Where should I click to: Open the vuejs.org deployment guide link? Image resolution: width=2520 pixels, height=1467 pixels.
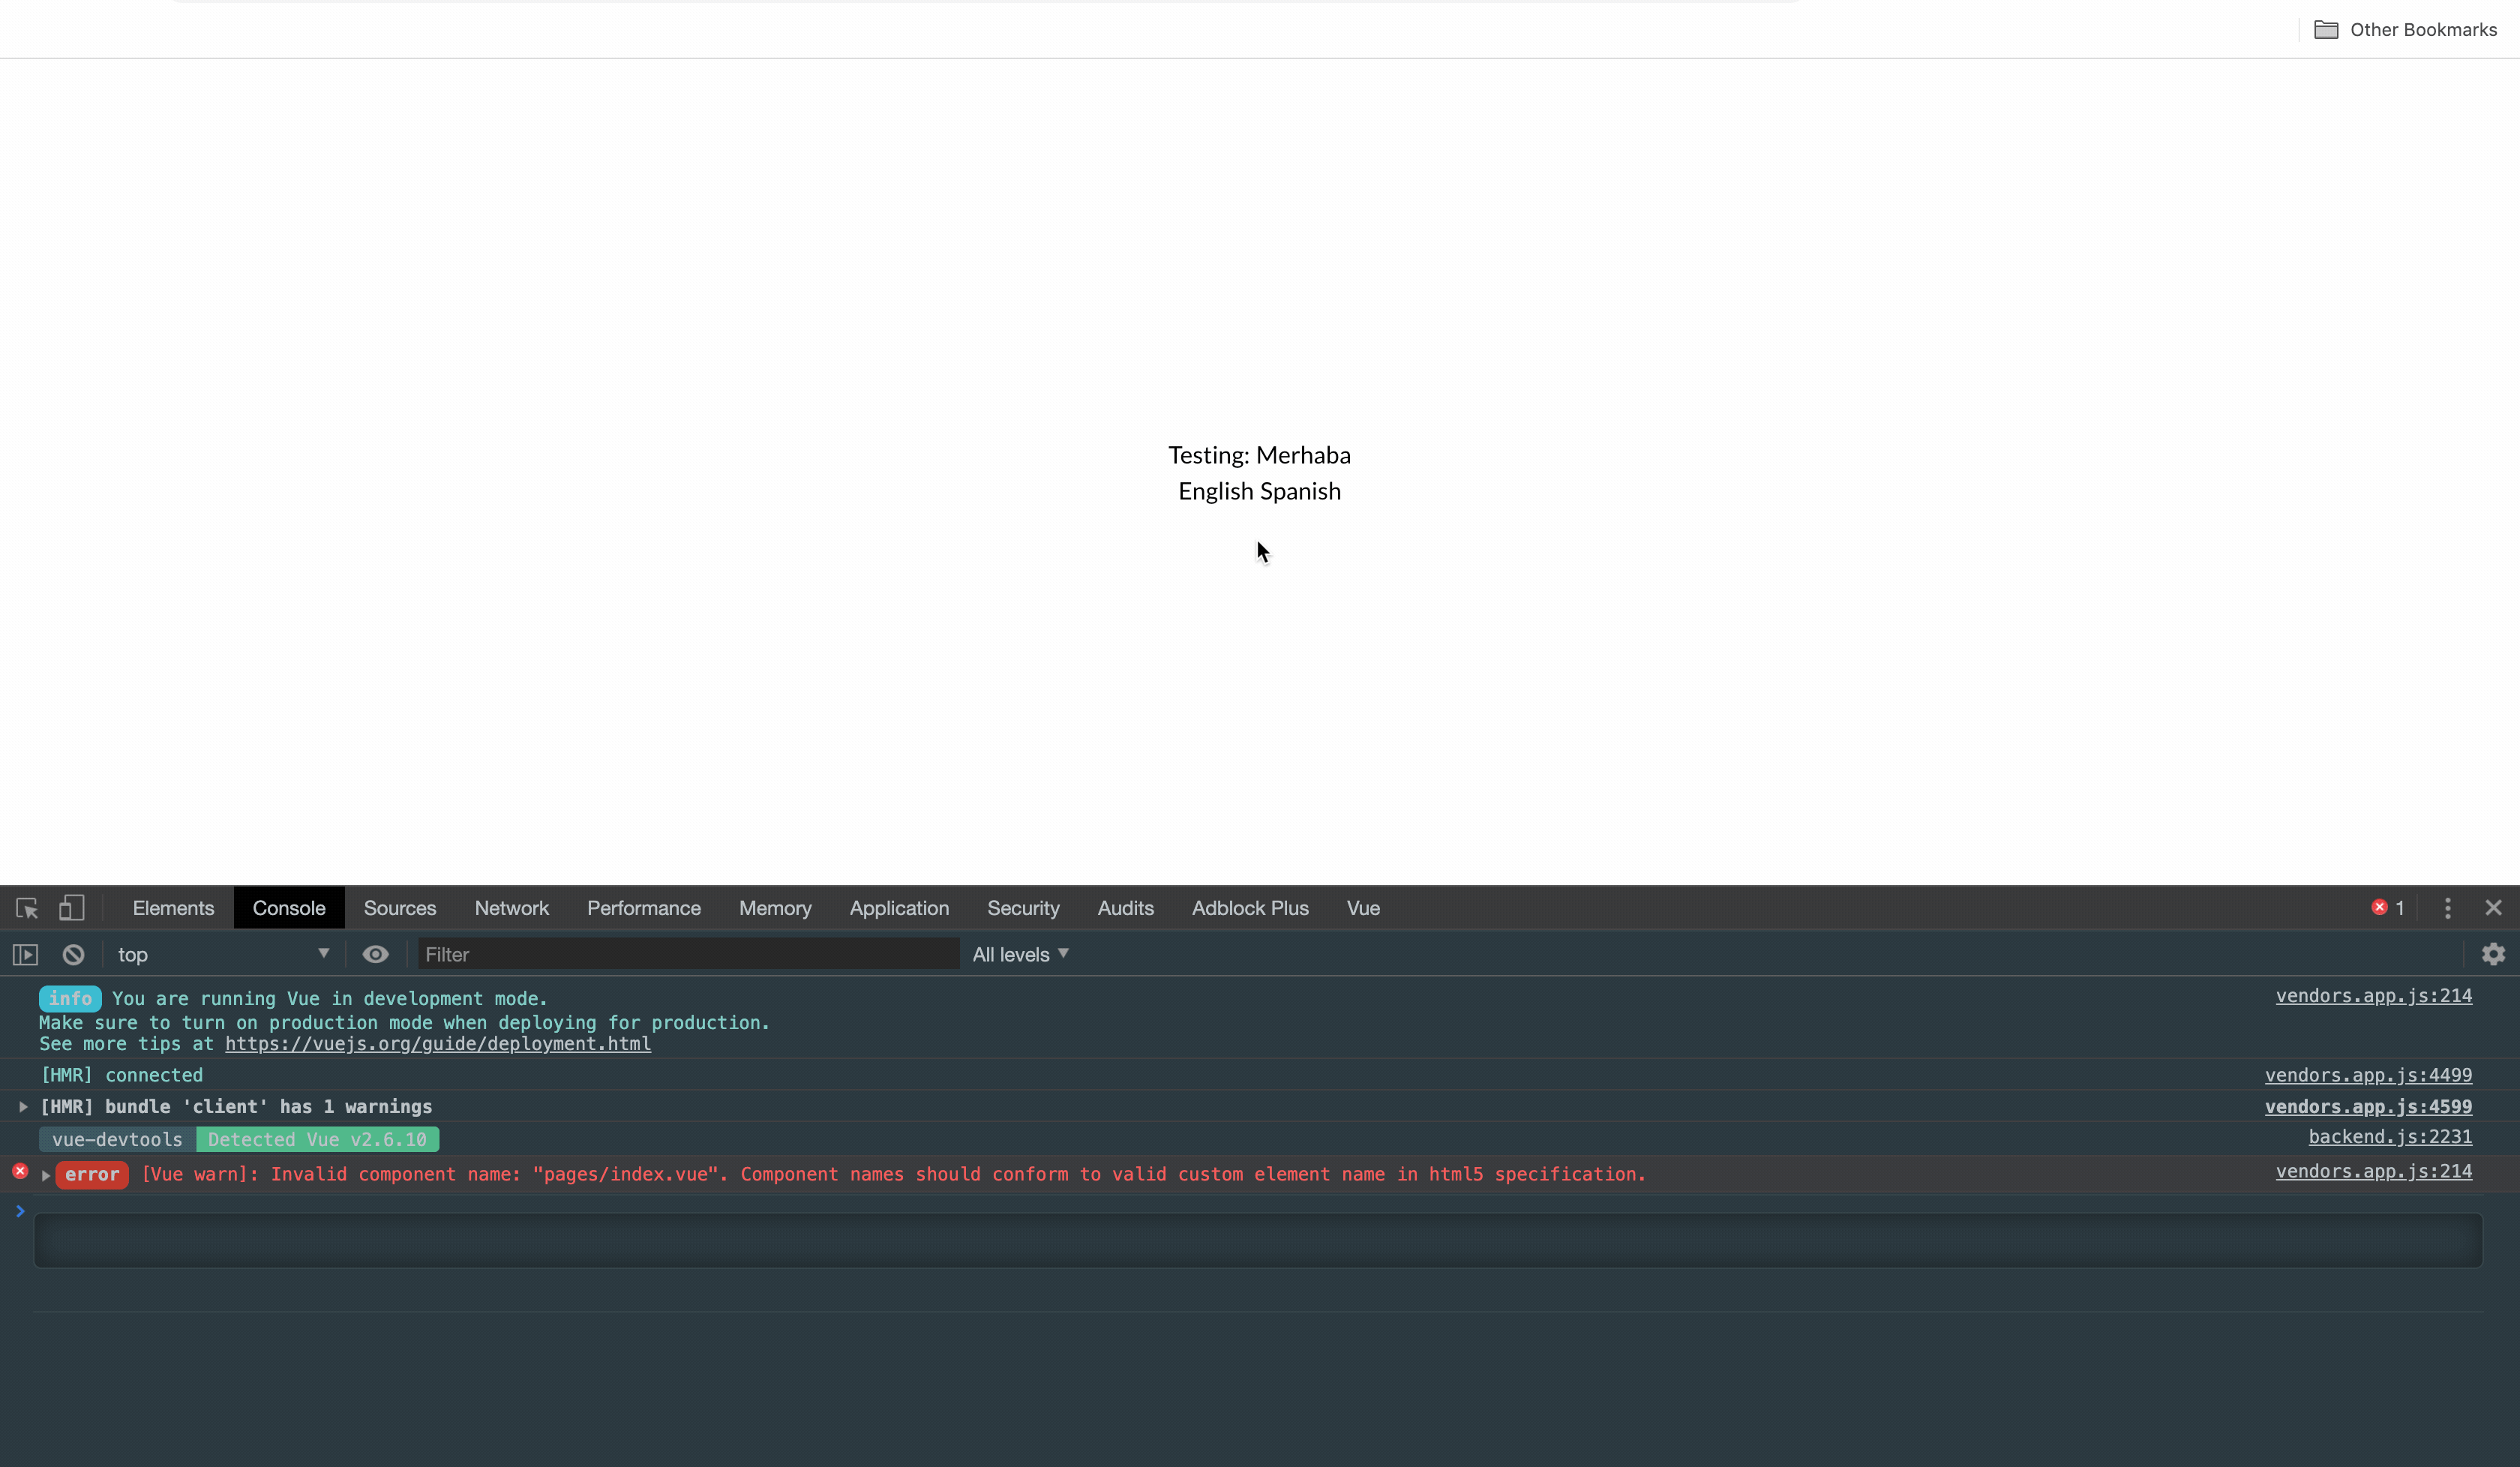[x=438, y=1044]
